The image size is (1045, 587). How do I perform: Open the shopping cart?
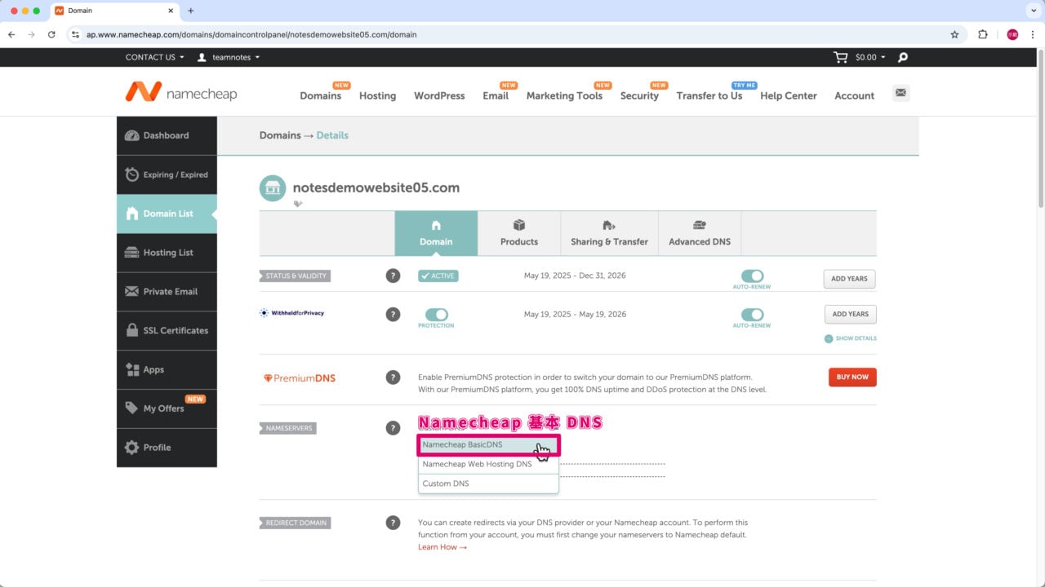click(x=839, y=57)
